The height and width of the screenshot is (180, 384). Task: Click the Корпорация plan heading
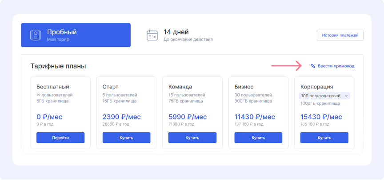coord(316,87)
